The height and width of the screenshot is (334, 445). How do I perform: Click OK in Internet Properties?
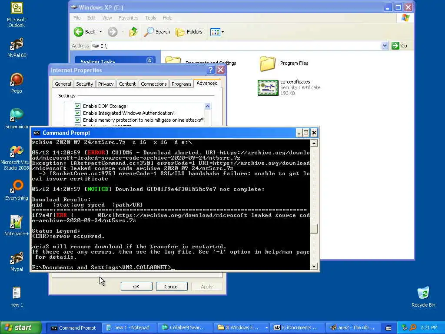click(136, 287)
